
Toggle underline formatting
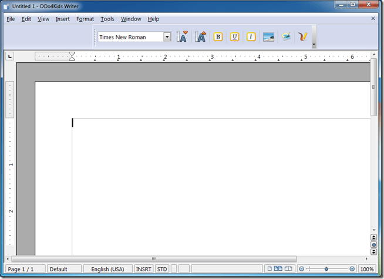(235, 36)
